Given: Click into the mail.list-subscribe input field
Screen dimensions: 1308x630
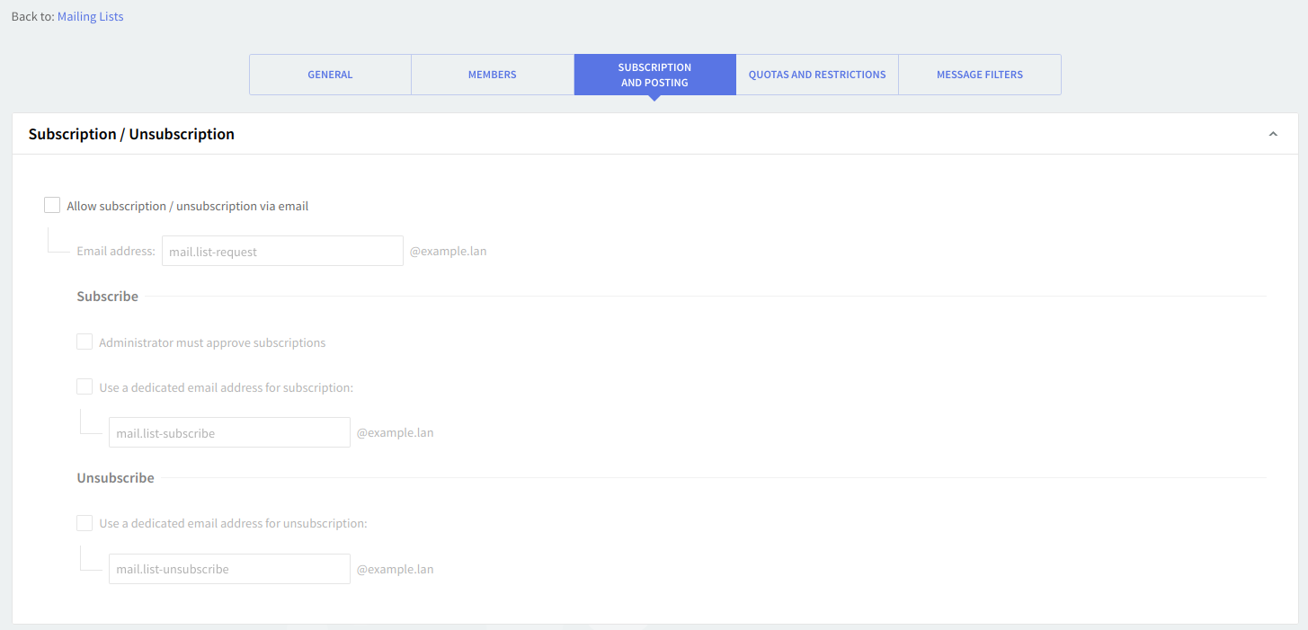Looking at the screenshot, I should (x=229, y=432).
